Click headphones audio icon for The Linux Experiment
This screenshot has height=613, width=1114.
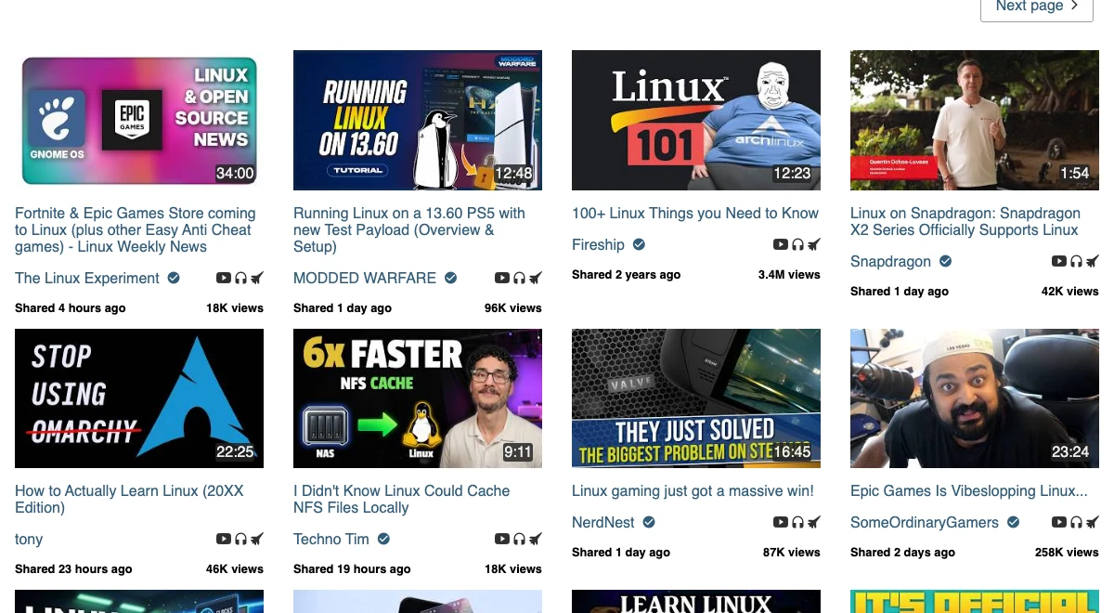pyautogui.click(x=240, y=278)
